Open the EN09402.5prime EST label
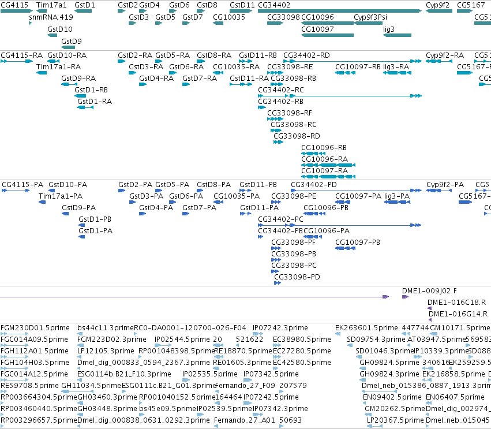The image size is (491, 429). [x=392, y=397]
